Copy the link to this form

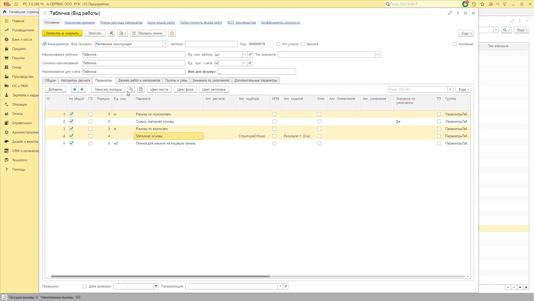[450, 13]
